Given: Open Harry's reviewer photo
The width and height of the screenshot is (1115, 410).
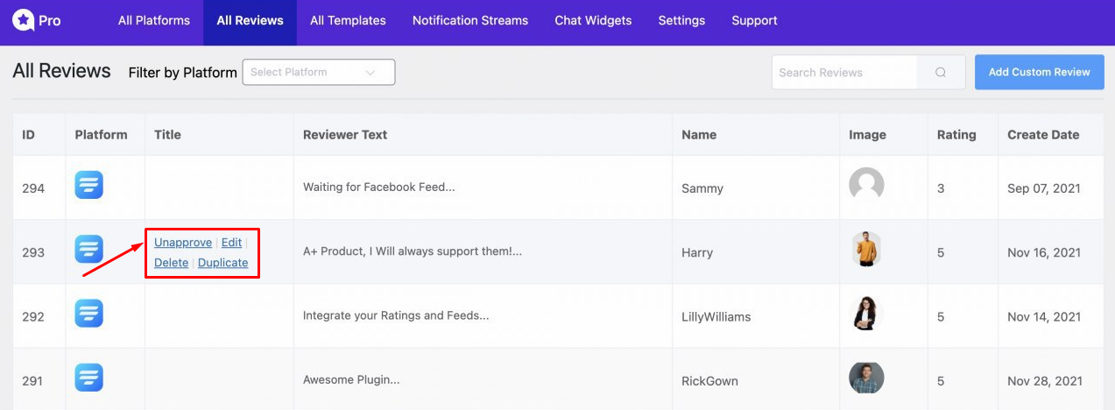Looking at the screenshot, I should 866,250.
